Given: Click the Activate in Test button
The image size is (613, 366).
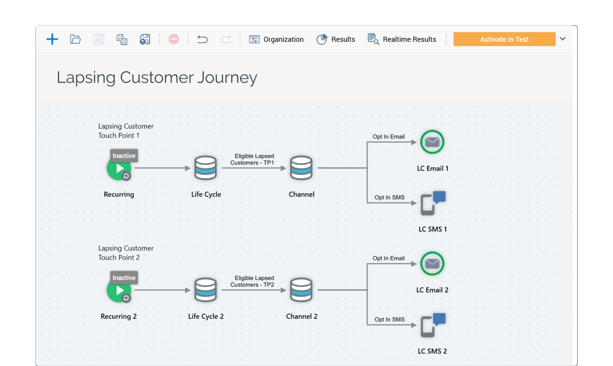Looking at the screenshot, I should [504, 39].
